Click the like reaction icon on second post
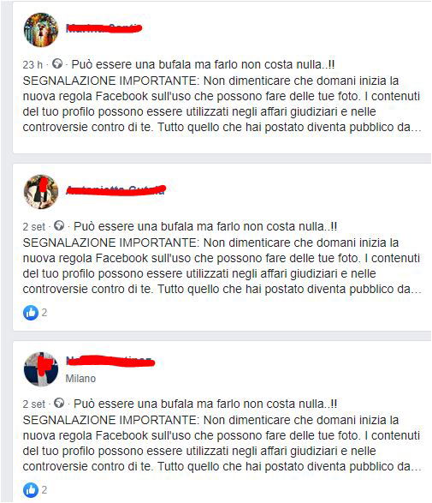Image resolution: width=432 pixels, height=503 pixels. (31, 313)
